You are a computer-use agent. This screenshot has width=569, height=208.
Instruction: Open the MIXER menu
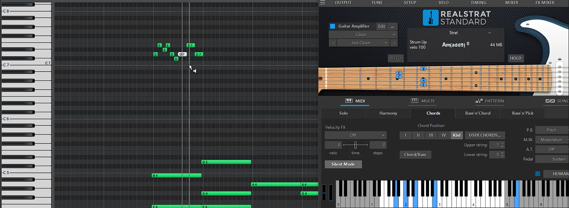(x=512, y=3)
